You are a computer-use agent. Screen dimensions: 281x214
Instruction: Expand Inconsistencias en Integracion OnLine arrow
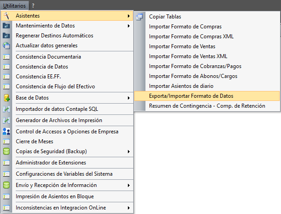129,208
